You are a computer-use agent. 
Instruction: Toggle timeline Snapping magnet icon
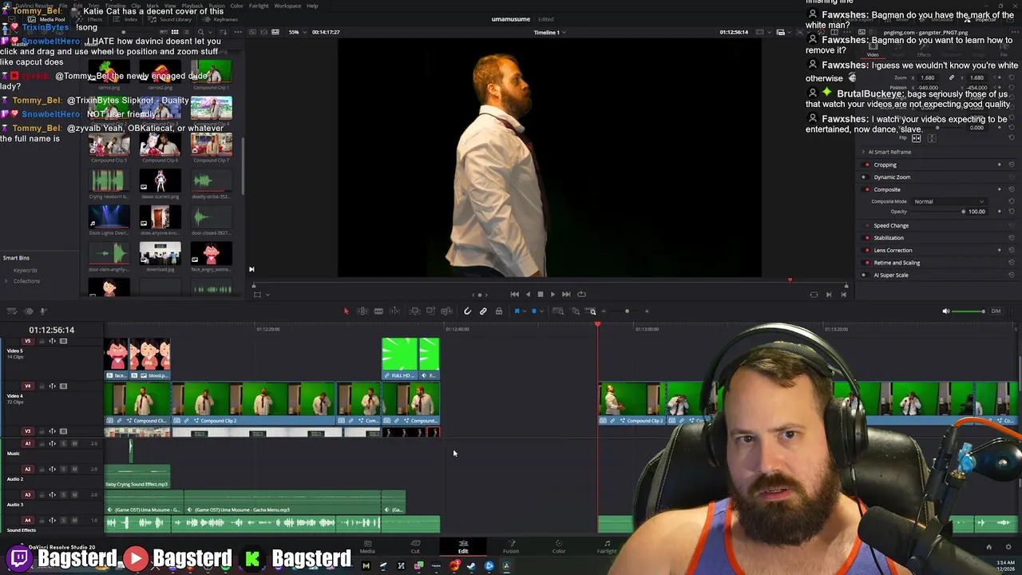coord(467,311)
